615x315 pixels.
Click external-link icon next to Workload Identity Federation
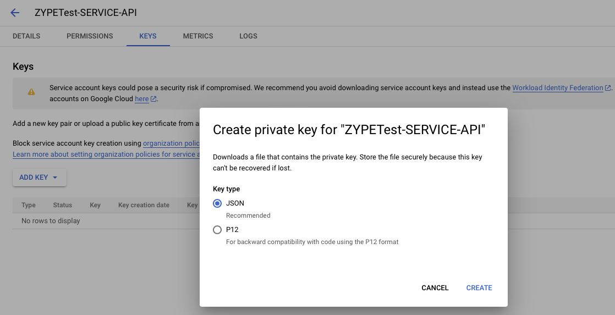coord(607,88)
